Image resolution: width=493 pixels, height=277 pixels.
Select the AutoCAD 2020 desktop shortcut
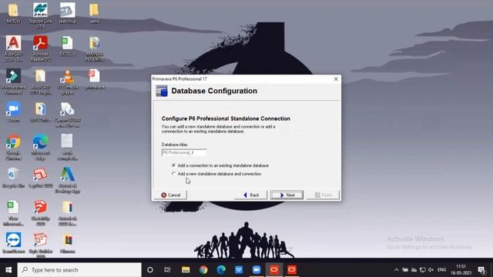(x=13, y=48)
